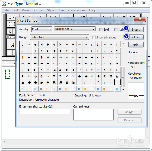Viewport: 152px width, 151px height.
Task: Click the MathType sigma title bar icon
Action: pos(4,4)
